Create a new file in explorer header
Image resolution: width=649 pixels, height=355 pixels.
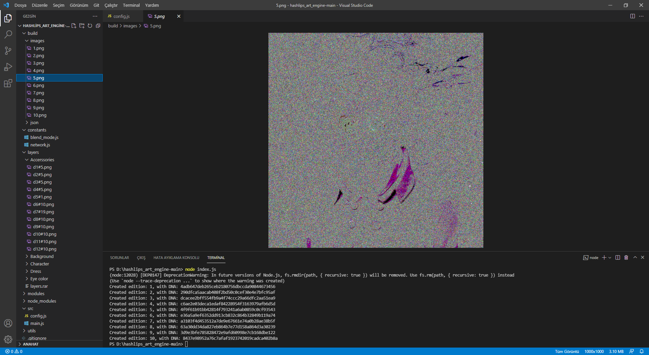coord(74,26)
